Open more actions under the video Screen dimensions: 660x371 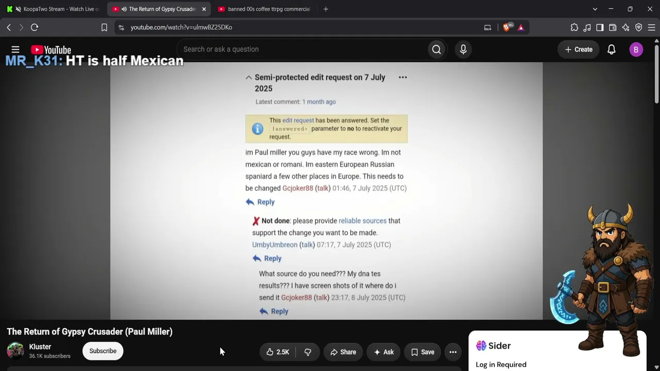453,352
